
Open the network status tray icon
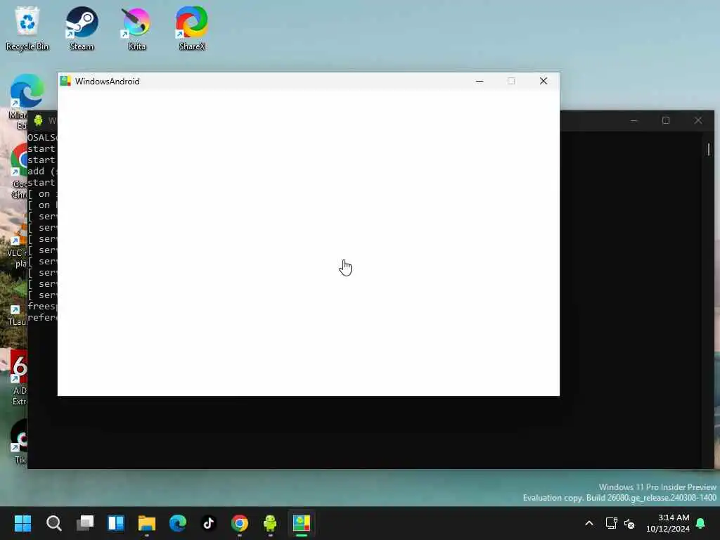[x=611, y=523]
